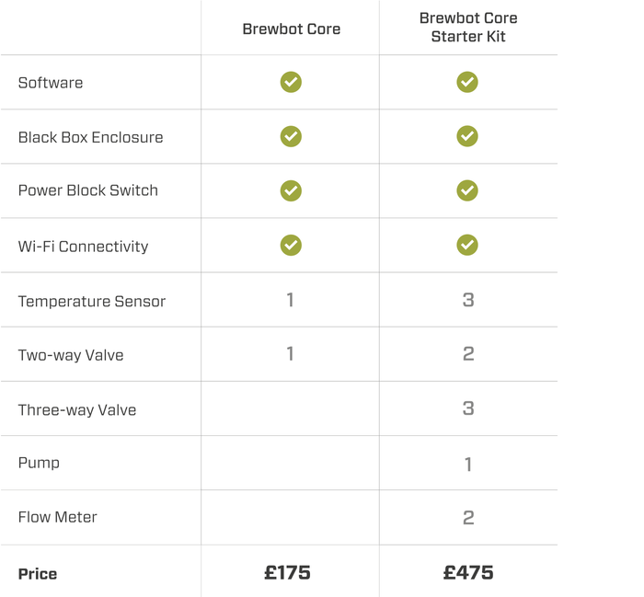Click Black Box Enclosure checkmark for Brewbot Core

tap(291, 136)
